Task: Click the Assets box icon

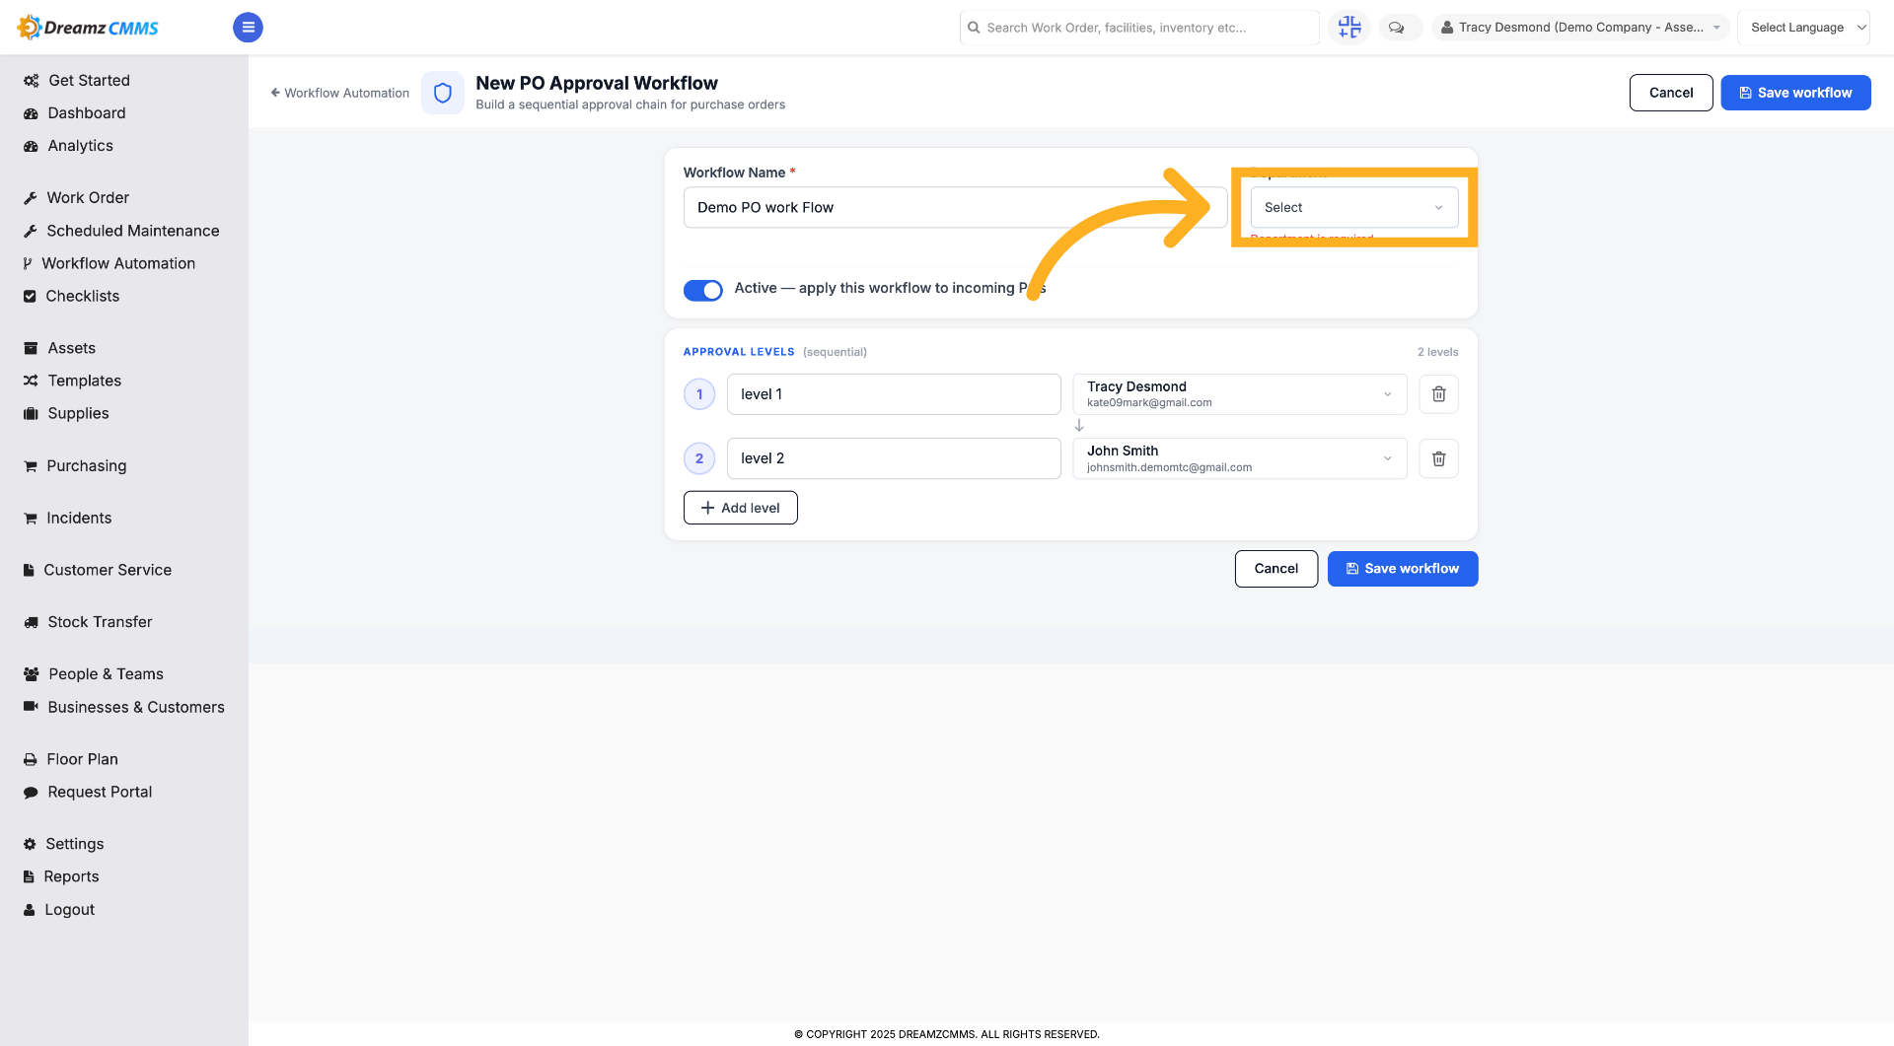Action: tap(31, 348)
